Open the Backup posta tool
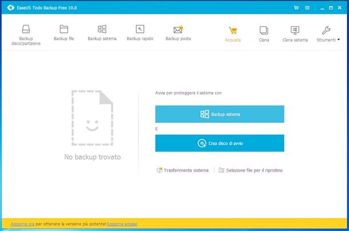349x231 pixels. pyautogui.click(x=178, y=33)
